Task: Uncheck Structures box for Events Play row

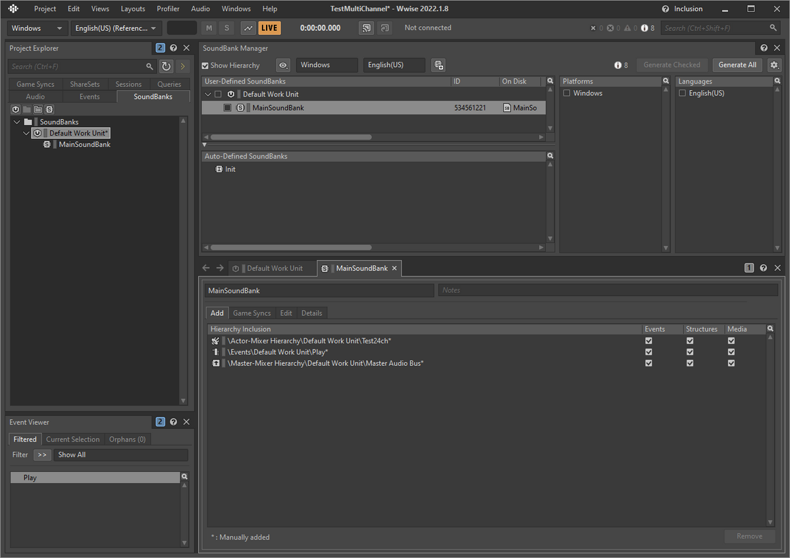Action: pos(690,352)
